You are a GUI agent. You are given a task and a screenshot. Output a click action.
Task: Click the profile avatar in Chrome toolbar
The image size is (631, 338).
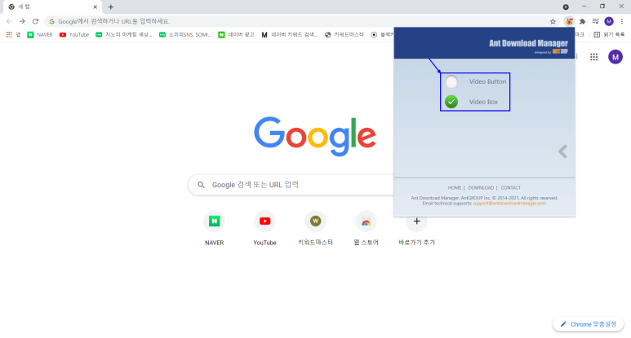[609, 21]
